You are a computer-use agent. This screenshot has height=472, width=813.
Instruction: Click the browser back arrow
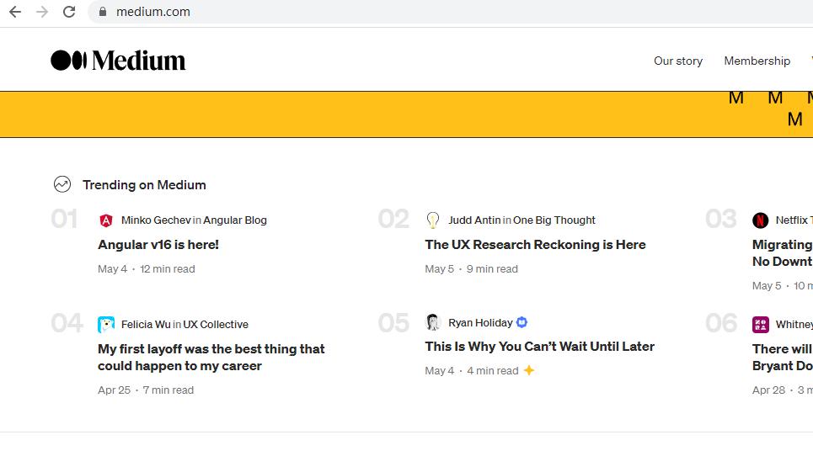click(x=15, y=12)
